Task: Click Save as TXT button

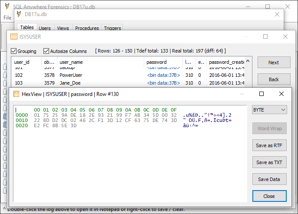Action: 269,162
